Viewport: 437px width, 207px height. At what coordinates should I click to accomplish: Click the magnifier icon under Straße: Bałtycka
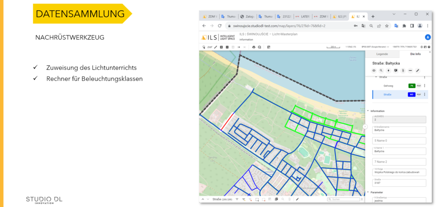(x=381, y=70)
